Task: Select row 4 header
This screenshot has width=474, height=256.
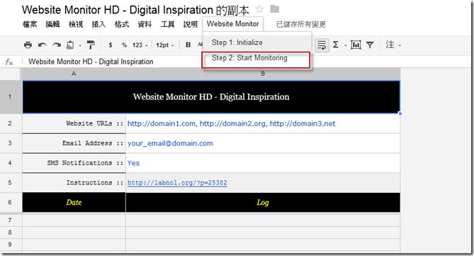Action: click(x=10, y=163)
